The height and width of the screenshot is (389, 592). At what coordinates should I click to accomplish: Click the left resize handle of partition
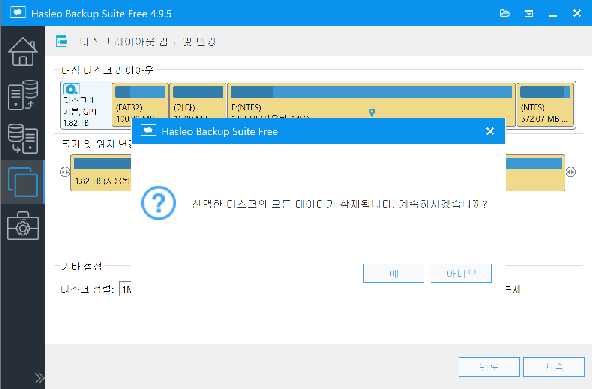pyautogui.click(x=65, y=172)
